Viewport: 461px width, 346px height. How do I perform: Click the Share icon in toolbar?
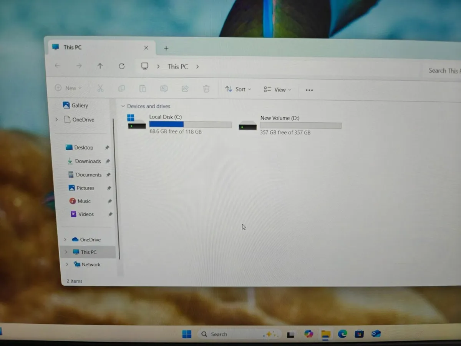pyautogui.click(x=185, y=89)
